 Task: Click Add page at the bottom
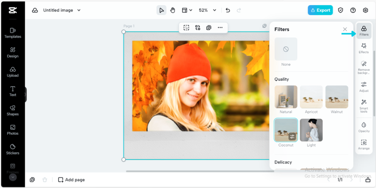click(x=71, y=180)
